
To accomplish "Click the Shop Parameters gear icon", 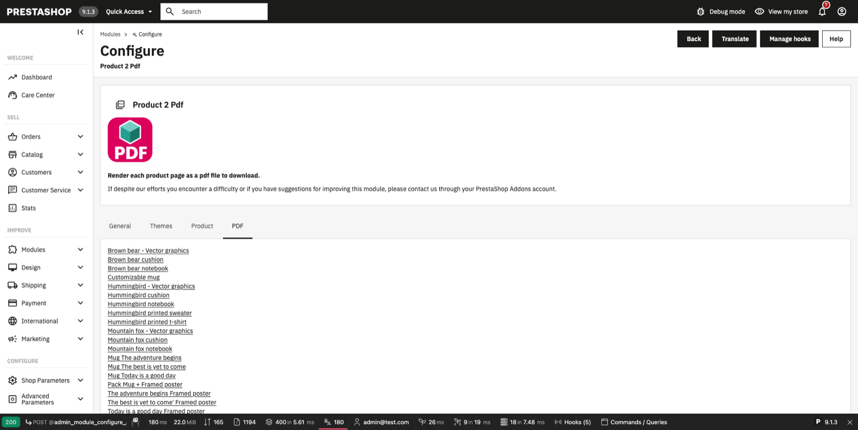I will click(x=12, y=380).
